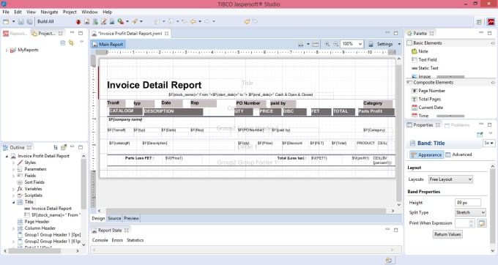
Task: Click Zoom Out magnifier in editor toolbar
Action: point(335,44)
